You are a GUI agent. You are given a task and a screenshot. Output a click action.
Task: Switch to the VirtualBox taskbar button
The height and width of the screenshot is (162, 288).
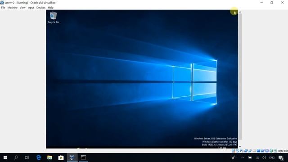(x=72, y=157)
